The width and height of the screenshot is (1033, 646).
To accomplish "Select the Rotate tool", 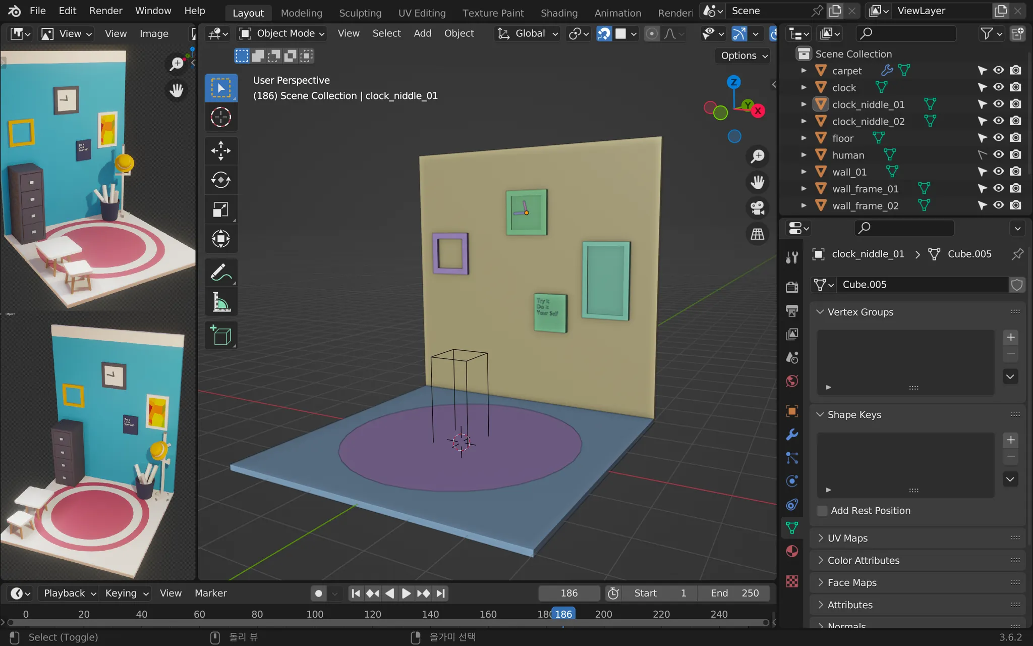I will (220, 180).
